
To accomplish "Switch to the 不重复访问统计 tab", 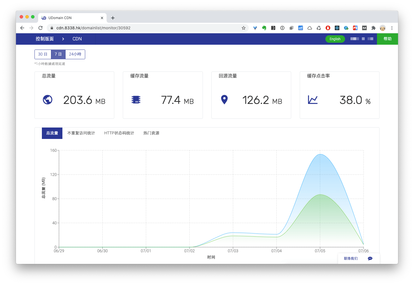I will (x=81, y=133).
